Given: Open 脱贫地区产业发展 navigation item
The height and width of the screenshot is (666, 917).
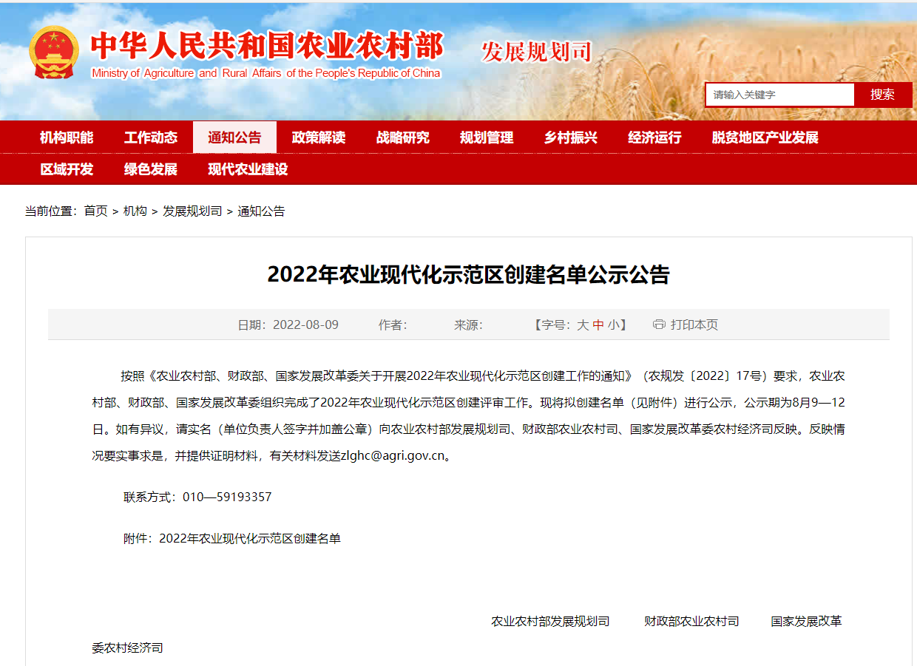Looking at the screenshot, I should 765,137.
